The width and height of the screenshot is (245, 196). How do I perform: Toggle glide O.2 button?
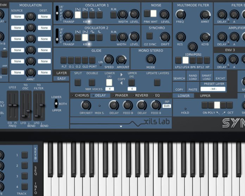78,60
